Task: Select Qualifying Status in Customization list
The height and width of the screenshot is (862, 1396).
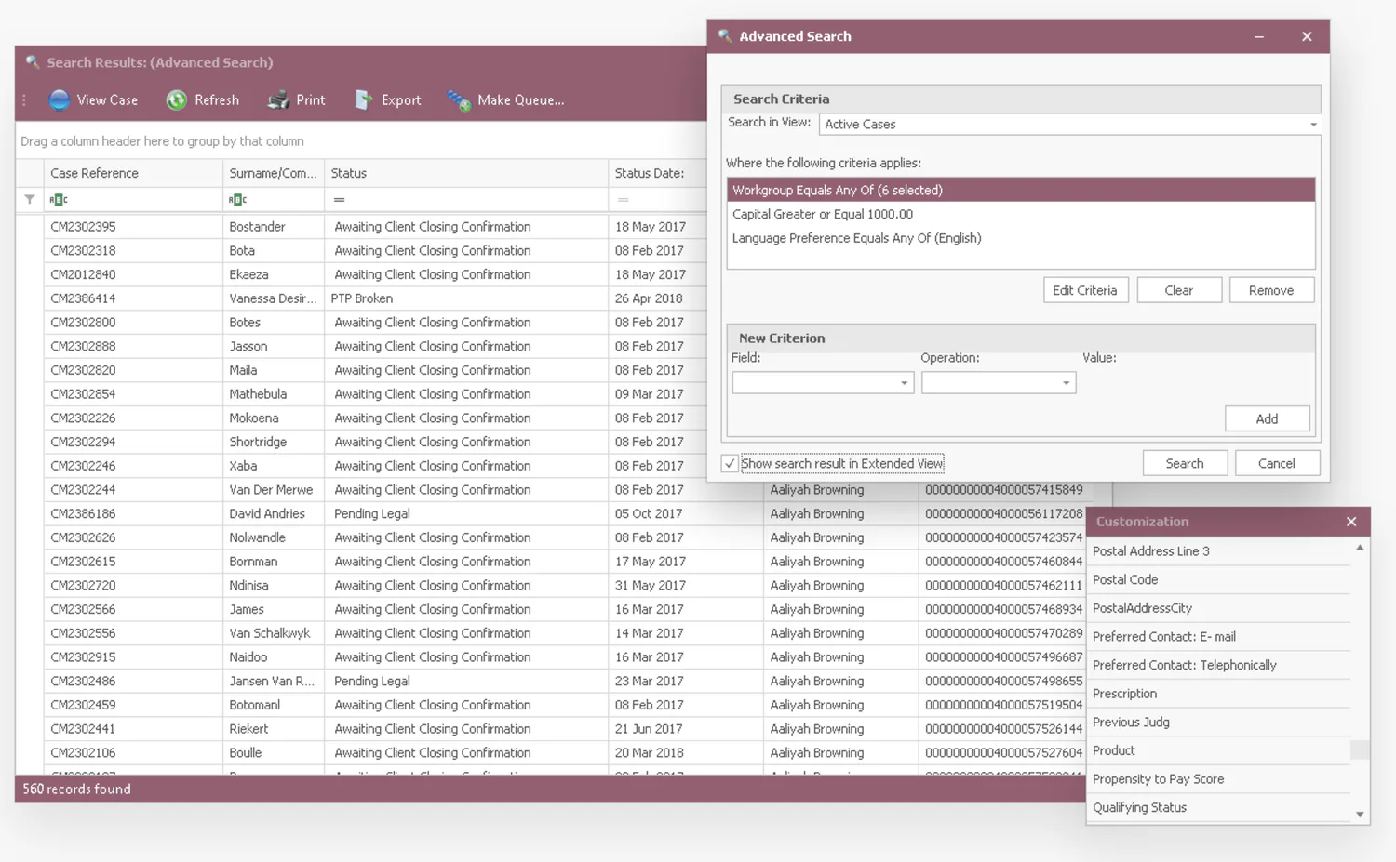Action: 1219,807
